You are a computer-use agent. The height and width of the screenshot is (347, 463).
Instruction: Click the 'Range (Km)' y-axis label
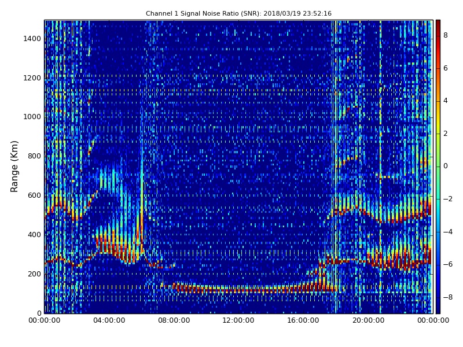[14, 167]
